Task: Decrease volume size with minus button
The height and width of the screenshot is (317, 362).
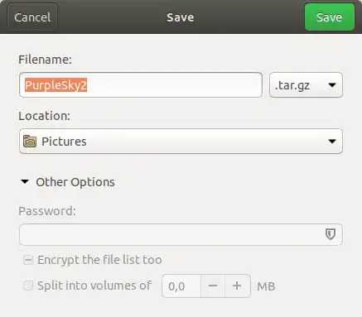Action: coord(213,286)
